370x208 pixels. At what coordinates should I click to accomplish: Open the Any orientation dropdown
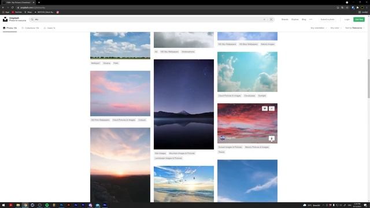coord(319,28)
